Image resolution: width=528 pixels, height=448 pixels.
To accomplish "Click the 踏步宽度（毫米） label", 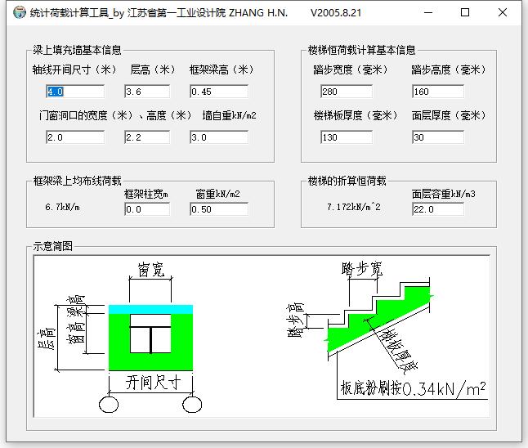I will click(351, 69).
